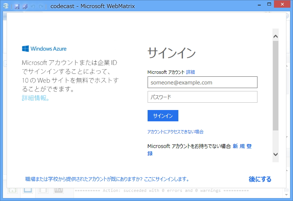Click the Save All icon in quick access toolbar
The height and width of the screenshot is (201, 293).
pos(25,7)
